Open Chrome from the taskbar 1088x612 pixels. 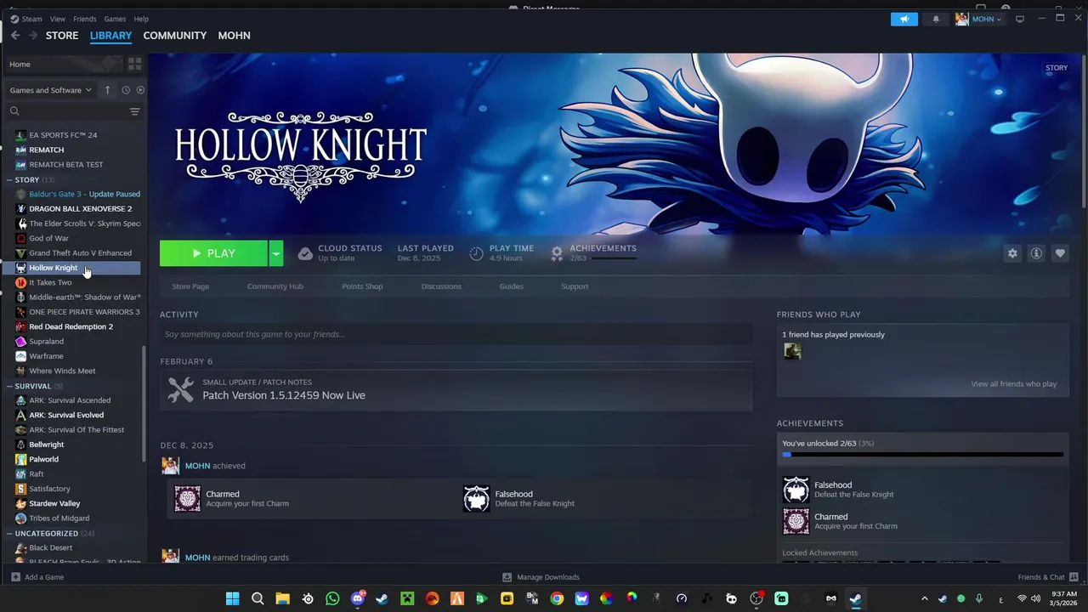(x=557, y=598)
